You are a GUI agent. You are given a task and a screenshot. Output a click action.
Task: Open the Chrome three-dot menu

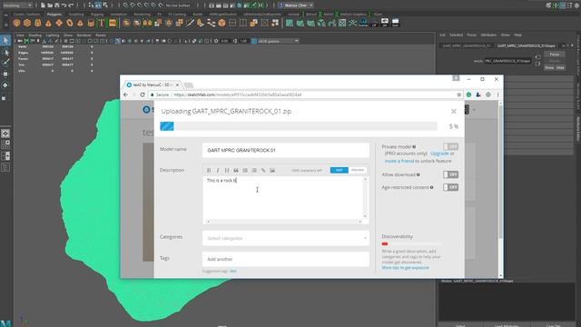[x=497, y=94]
